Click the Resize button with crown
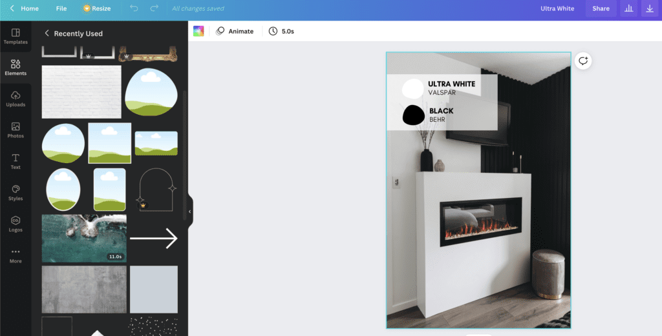The width and height of the screenshot is (662, 336). click(x=97, y=8)
